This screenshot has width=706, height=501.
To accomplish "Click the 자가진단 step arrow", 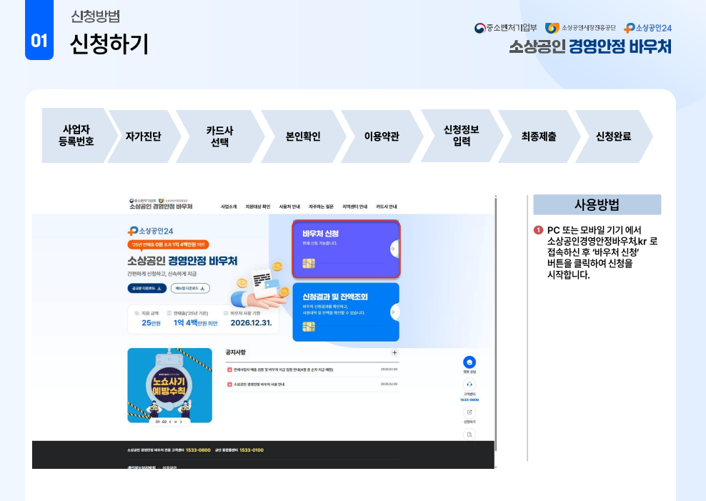I will (x=144, y=136).
